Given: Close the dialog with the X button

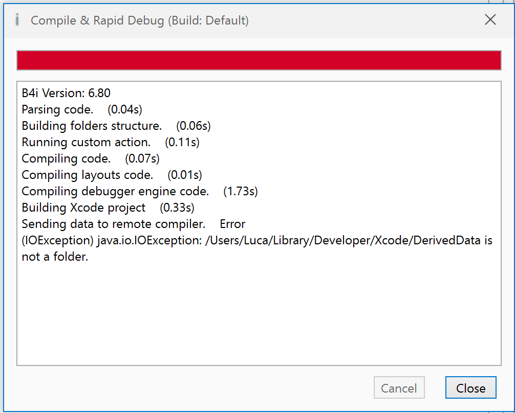Looking at the screenshot, I should tap(490, 20).
